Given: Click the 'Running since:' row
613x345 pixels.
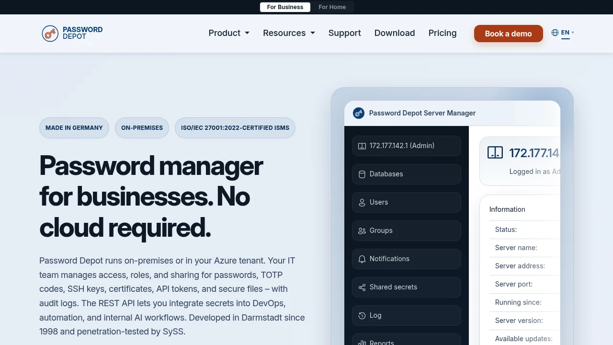Looking at the screenshot, I should click(x=524, y=302).
